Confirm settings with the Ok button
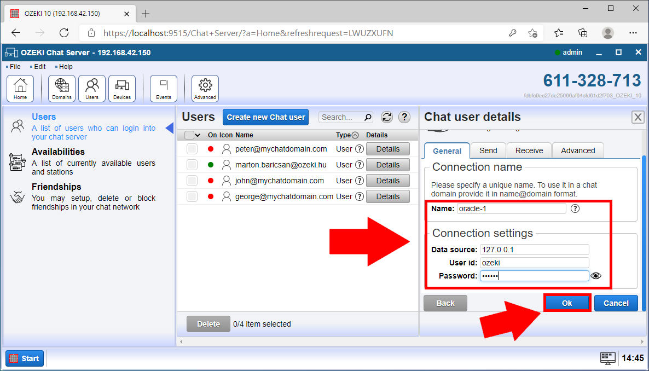This screenshot has height=371, width=649. 567,303
